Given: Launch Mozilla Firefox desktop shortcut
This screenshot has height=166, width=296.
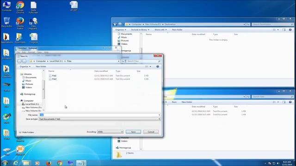Looking at the screenshot, I should 20,24.
